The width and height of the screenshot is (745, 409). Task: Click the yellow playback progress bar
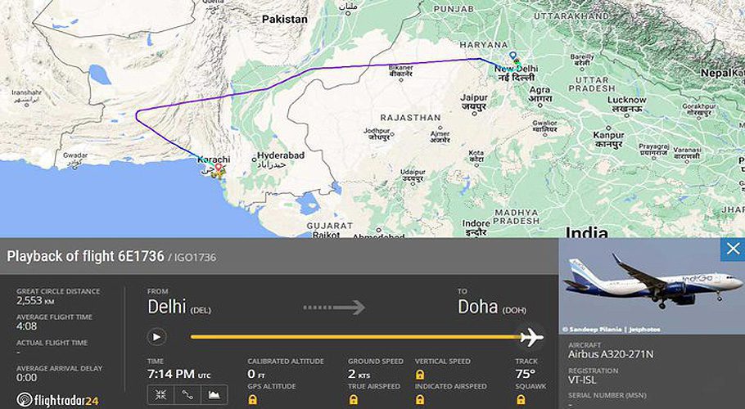point(355,337)
